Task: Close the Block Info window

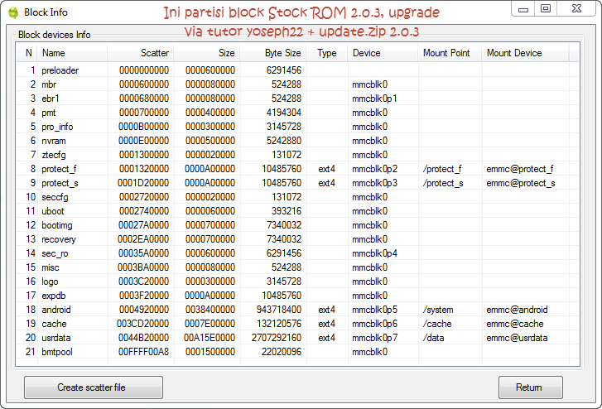Action: [x=576, y=9]
